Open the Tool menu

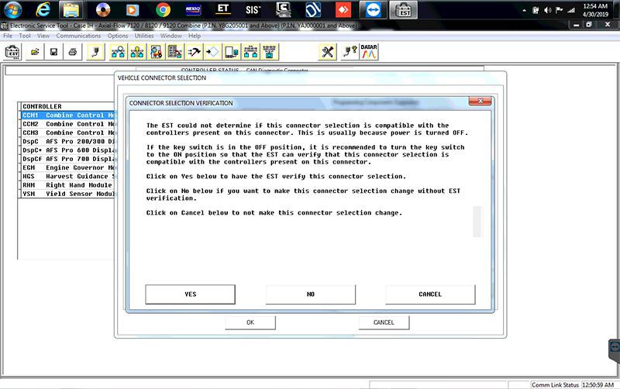click(x=25, y=36)
